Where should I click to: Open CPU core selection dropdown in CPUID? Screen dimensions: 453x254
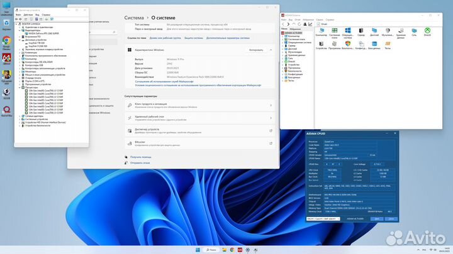323,219
